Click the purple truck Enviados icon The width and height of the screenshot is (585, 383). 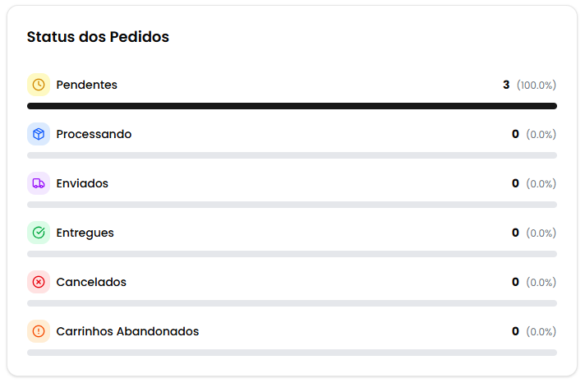pos(39,183)
